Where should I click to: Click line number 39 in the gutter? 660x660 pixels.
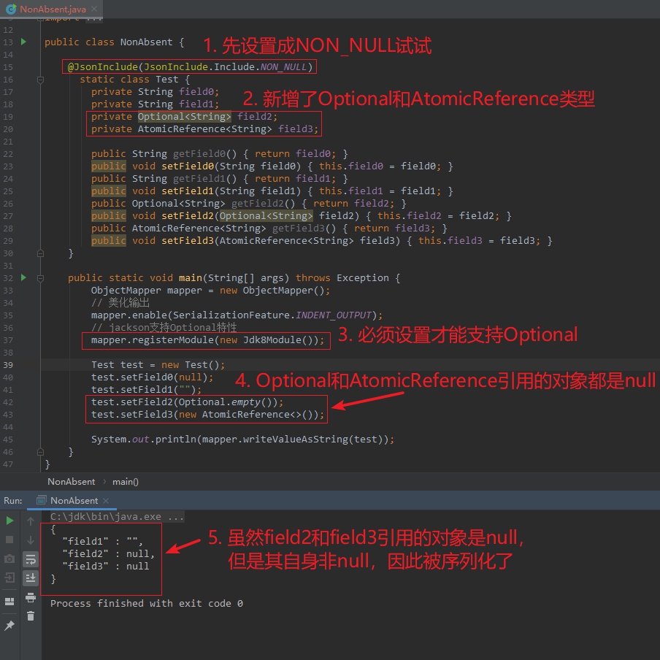(x=8, y=365)
